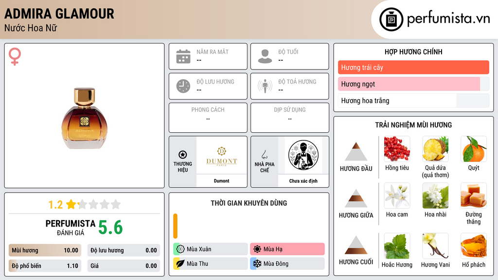This screenshot has height=280, width=498.
Task: Click the Mùa Thu leaf icon
Action: [180, 263]
